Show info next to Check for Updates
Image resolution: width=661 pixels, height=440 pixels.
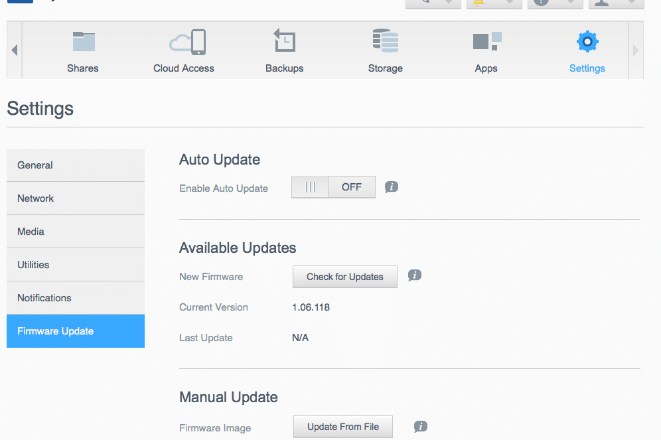[x=414, y=275]
